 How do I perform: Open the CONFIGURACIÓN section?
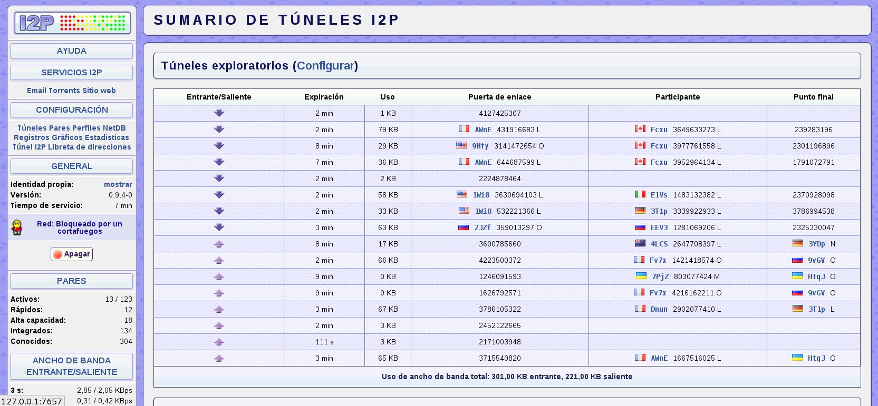[72, 110]
